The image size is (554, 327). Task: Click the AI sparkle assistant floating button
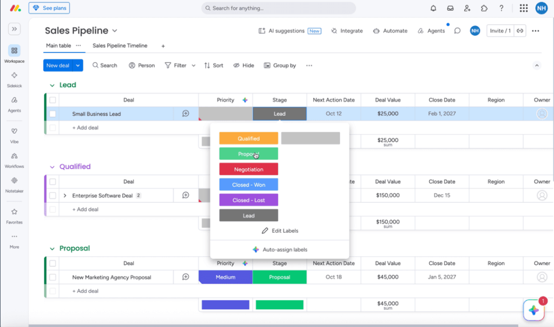pyautogui.click(x=533, y=310)
